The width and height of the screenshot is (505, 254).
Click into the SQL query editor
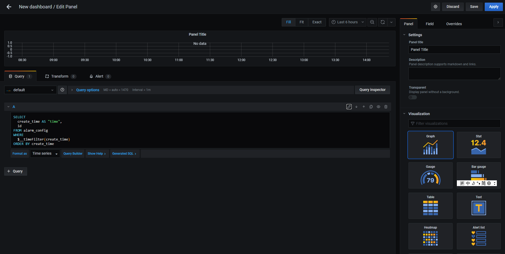tap(200, 130)
